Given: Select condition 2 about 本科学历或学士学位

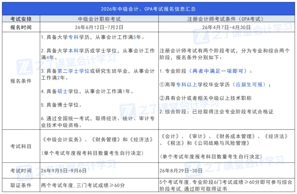Looking at the screenshot, I should 98,54.
